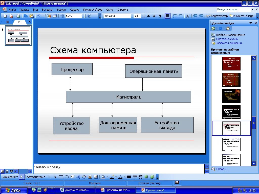This screenshot has height=194, width=259.
Task: Choose arrow style icon
Action: [x=140, y=177]
